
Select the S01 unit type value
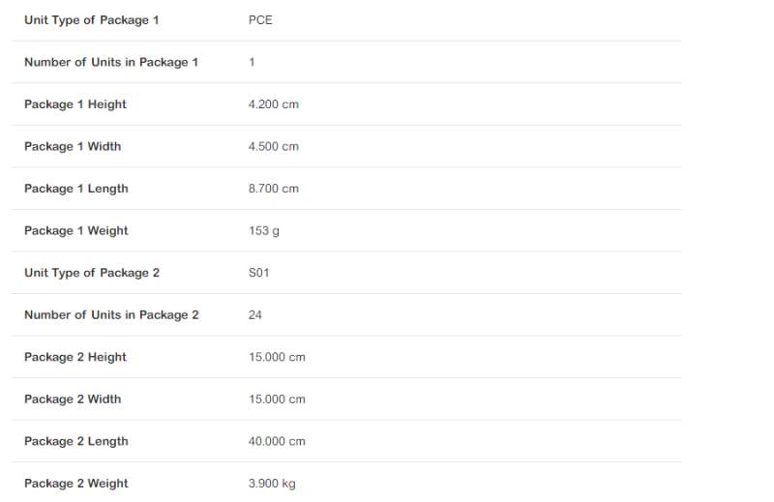coord(259,273)
